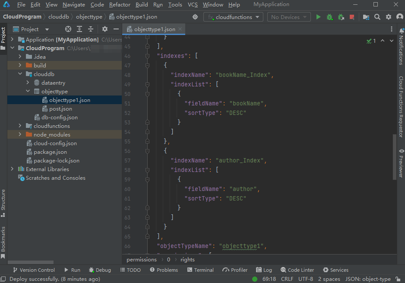Fold the indexes array at line 46
Viewport: 405px width, 283px height.
pyautogui.click(x=148, y=56)
